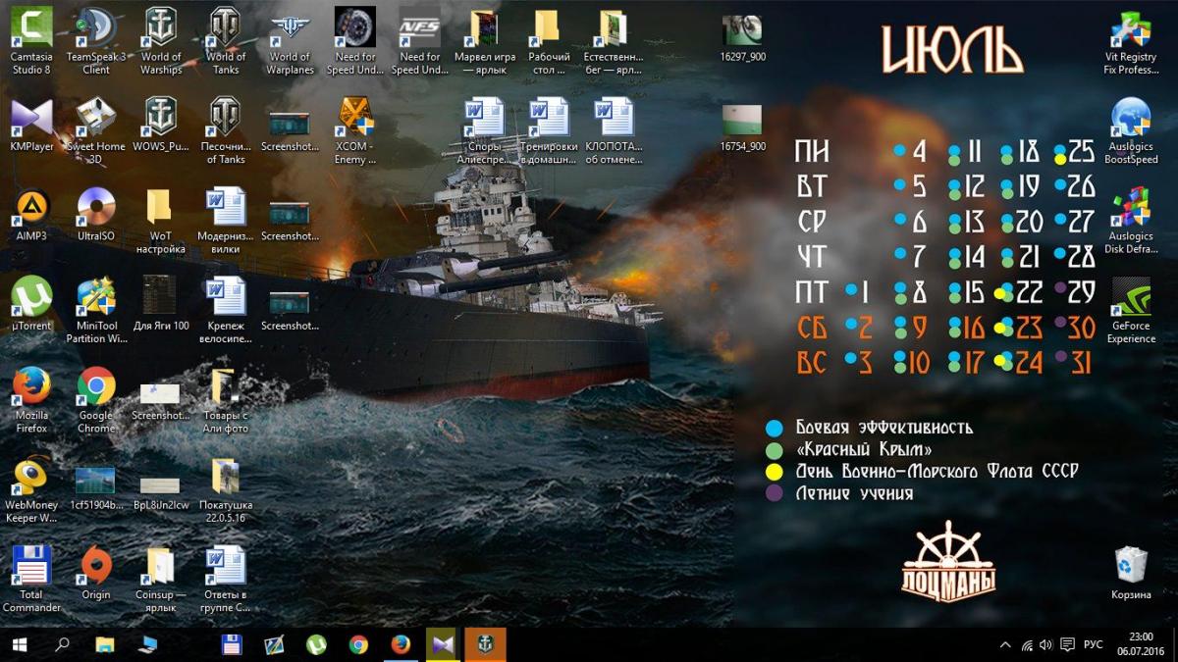Image resolution: width=1178 pixels, height=662 pixels.
Task: Select WebMoney Keeper shortcut
Action: [x=31, y=489]
